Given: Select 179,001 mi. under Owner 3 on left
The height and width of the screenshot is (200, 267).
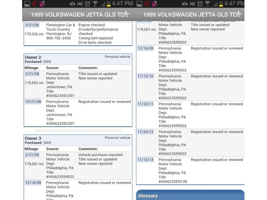Looking at the screenshot, I should [x=34, y=164].
